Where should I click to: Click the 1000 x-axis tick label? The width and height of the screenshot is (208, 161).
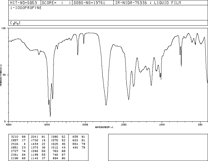(x=162, y=125)
